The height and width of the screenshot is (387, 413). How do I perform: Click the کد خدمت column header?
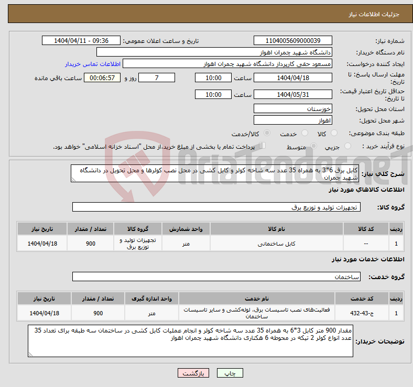(x=362, y=298)
